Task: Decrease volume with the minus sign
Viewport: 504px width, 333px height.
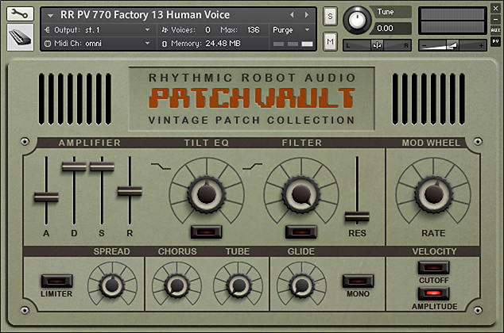Action: pyautogui.click(x=424, y=45)
